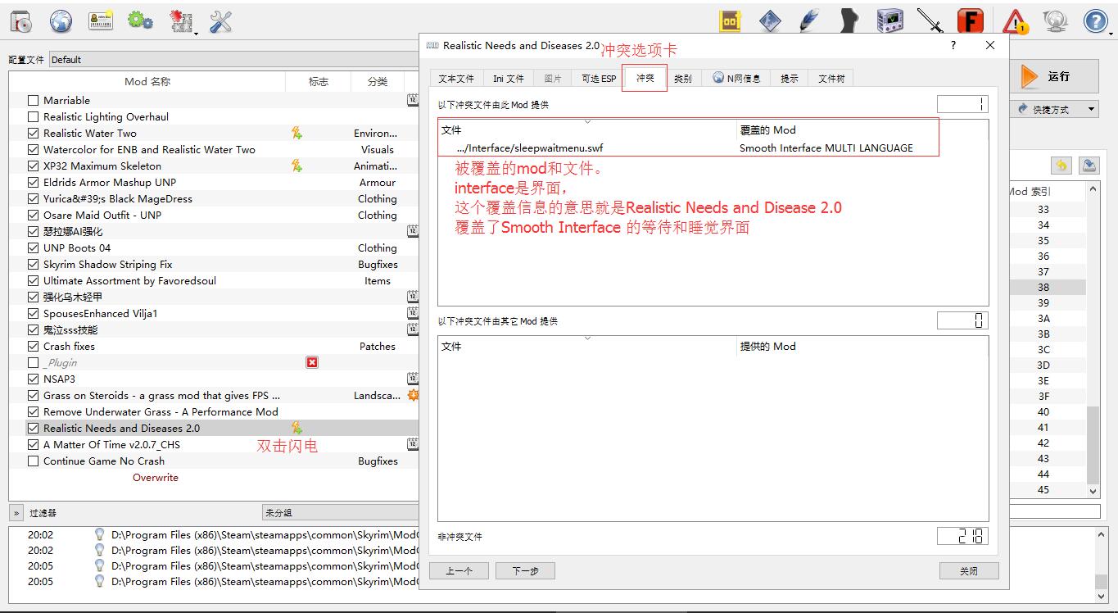Screen dimensions: 1118x613
Task: Open the 提示 tab
Action: pyautogui.click(x=789, y=78)
